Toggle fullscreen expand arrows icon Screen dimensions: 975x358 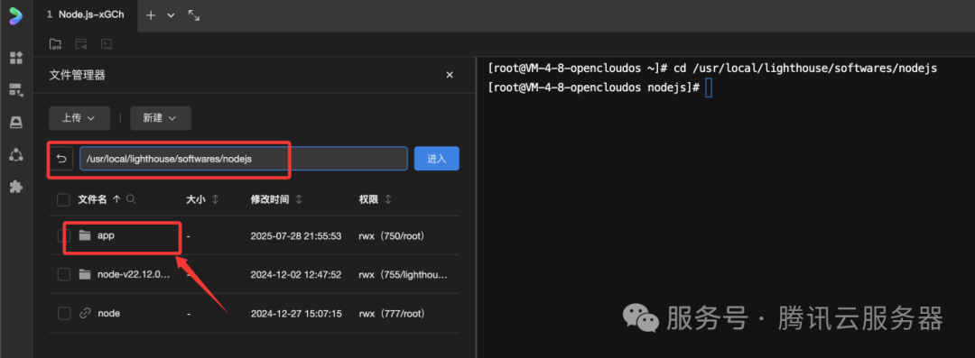point(193,15)
